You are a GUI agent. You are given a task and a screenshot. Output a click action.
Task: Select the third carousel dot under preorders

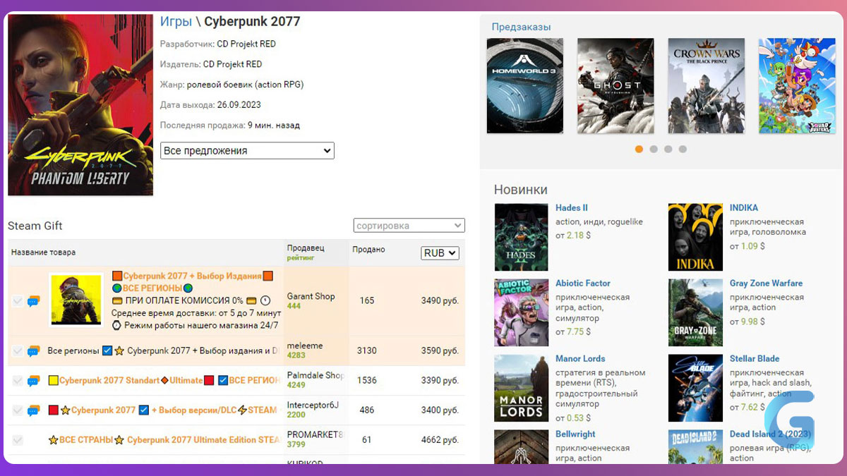668,149
